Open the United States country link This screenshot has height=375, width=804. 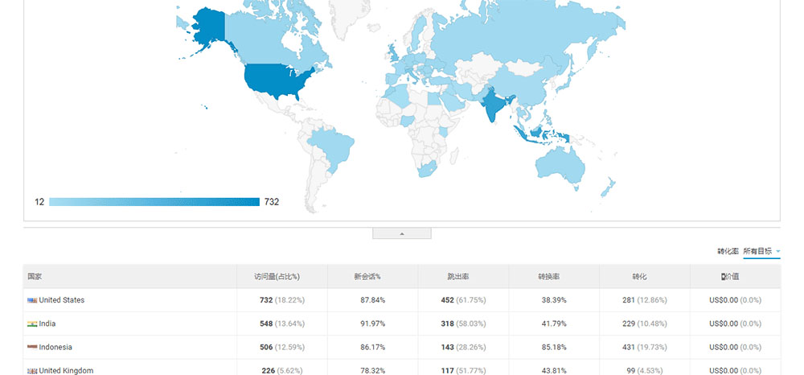(x=62, y=300)
